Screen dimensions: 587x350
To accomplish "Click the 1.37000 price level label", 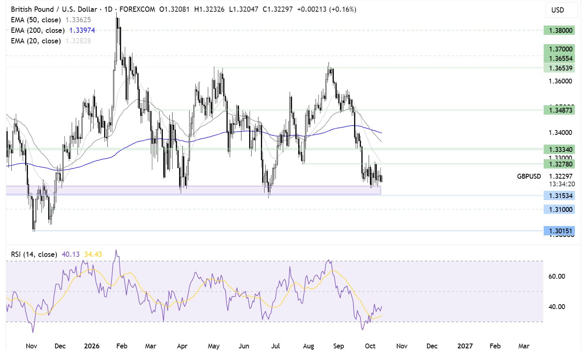I will pos(559,49).
